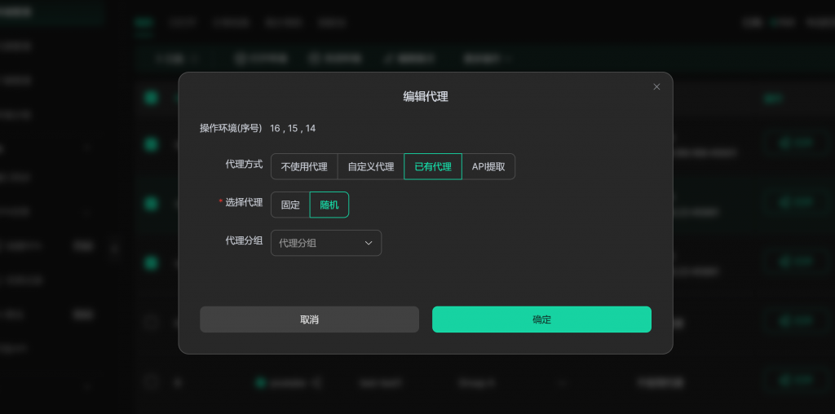Screen dimensions: 835x414
Task: Choose the 已有代理 proxy mode
Action: click(x=433, y=166)
